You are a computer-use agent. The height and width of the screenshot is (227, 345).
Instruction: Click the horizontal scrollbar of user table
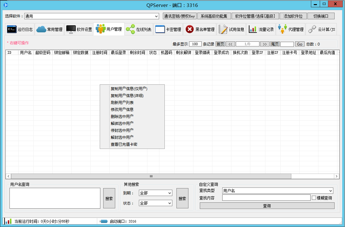click(151, 176)
